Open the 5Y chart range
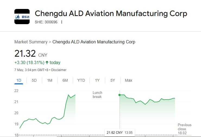This screenshot has width=201, height=137. tap(112, 80)
